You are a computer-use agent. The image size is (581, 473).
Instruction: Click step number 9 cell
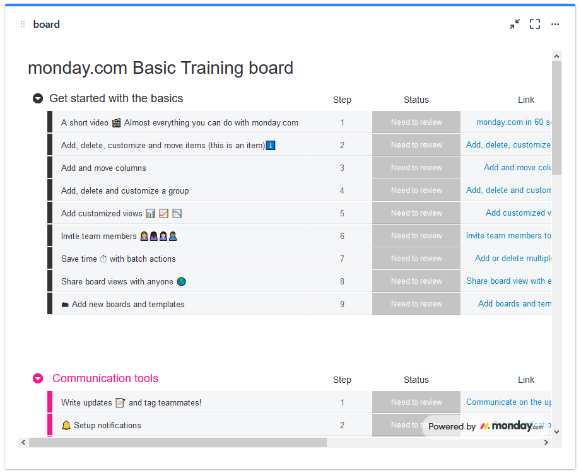[342, 304]
